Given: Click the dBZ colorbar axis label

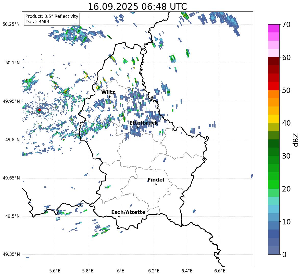Looking at the screenshot, I should pos(296,140).
